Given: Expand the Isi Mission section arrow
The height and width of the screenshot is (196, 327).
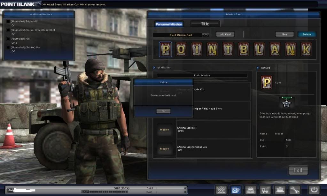Looking at the screenshot, I should click(x=154, y=68).
